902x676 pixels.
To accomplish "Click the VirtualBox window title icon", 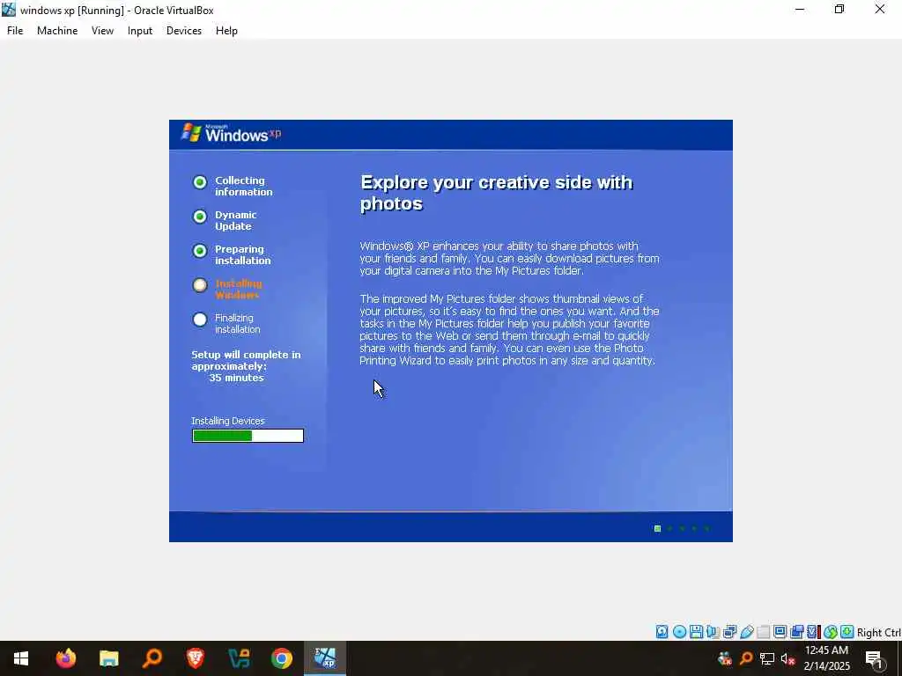I will 9,10.
